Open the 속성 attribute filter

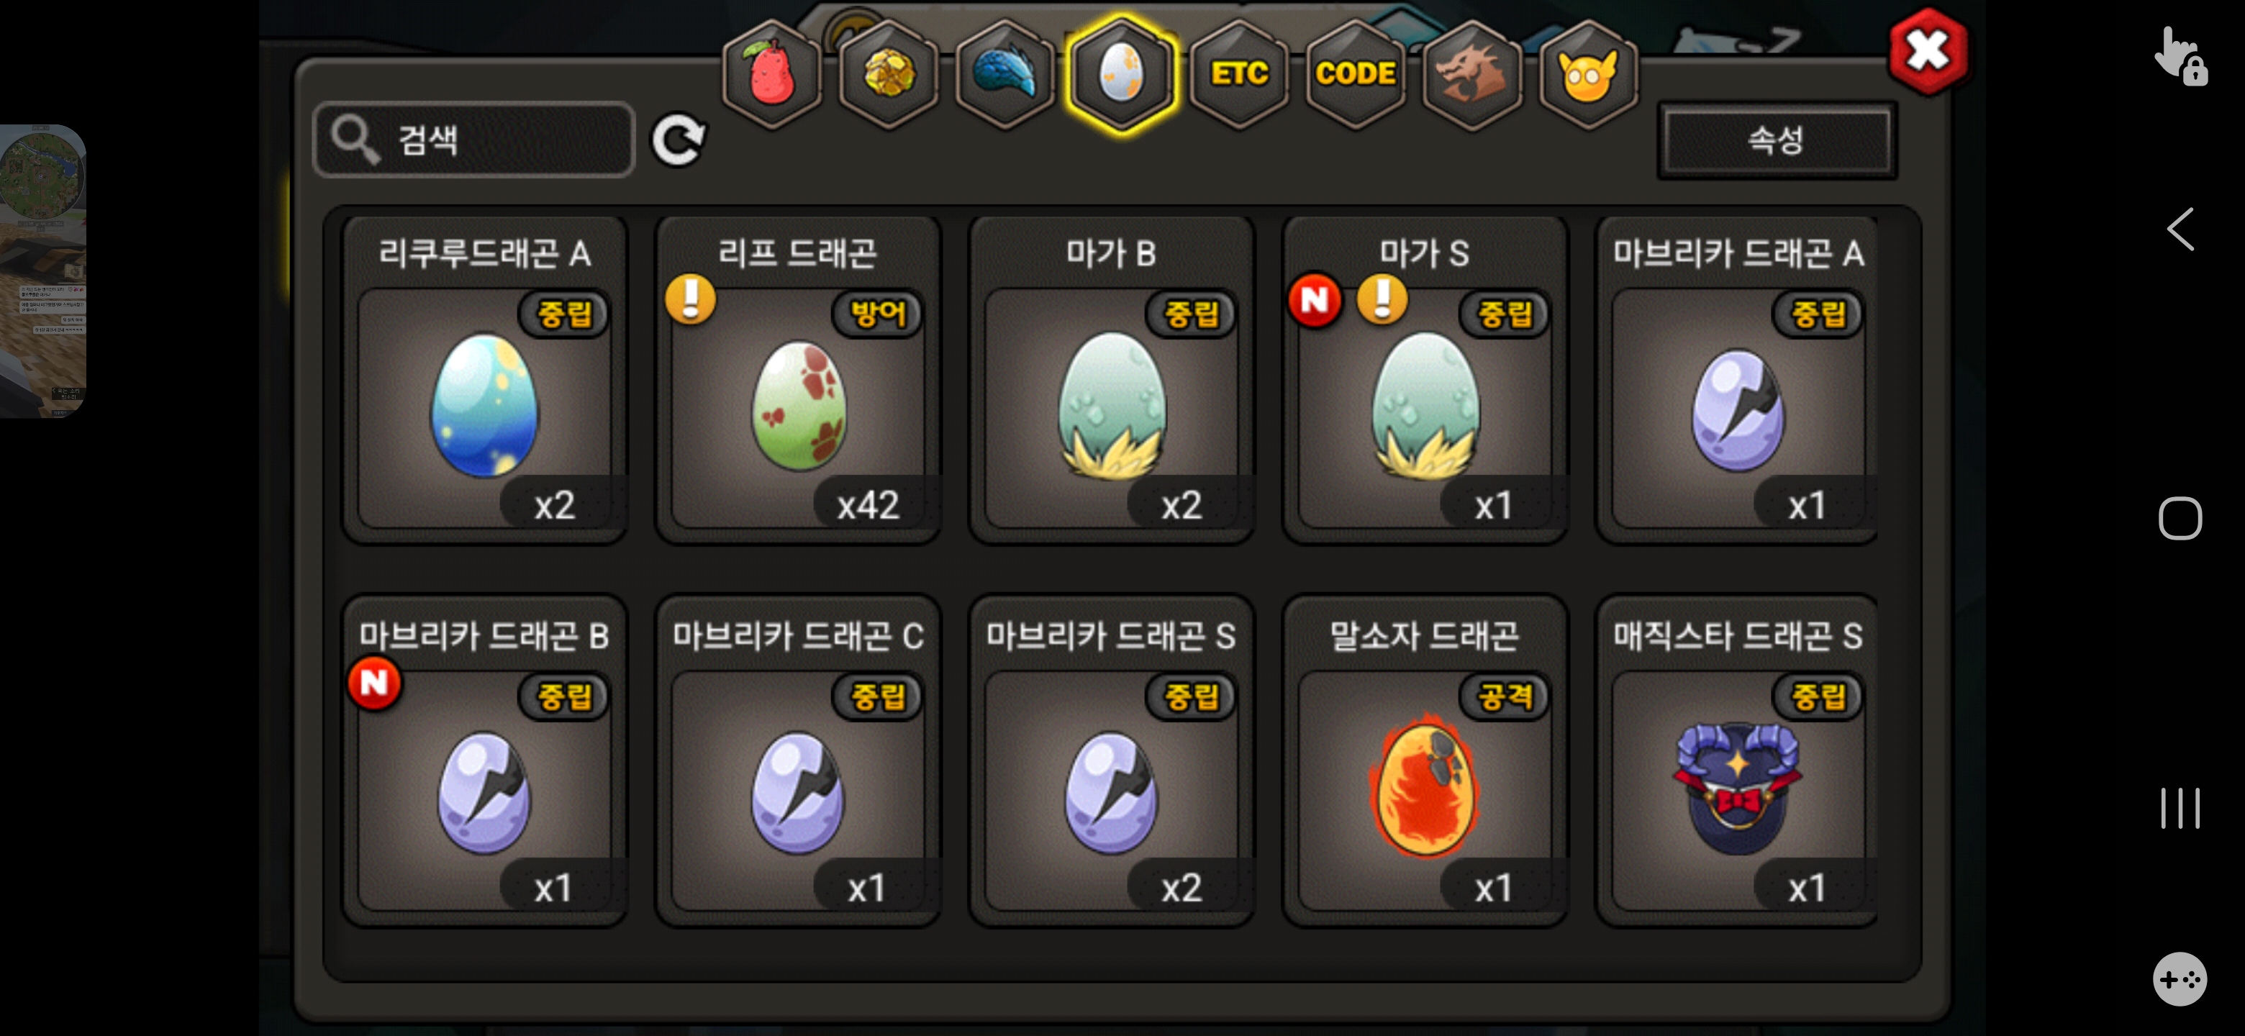(x=1777, y=140)
